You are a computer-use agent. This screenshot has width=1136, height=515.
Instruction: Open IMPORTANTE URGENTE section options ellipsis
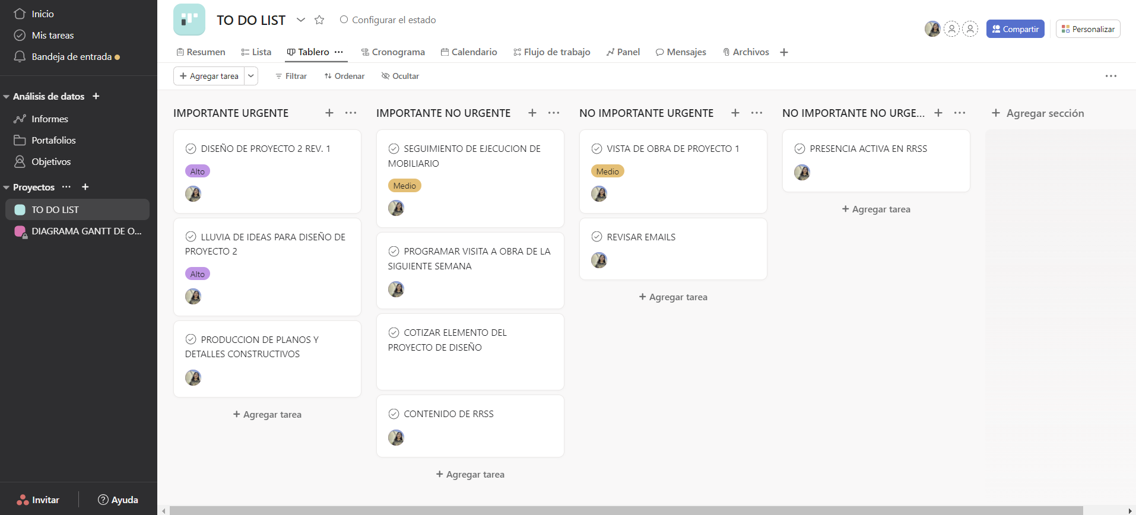(351, 113)
